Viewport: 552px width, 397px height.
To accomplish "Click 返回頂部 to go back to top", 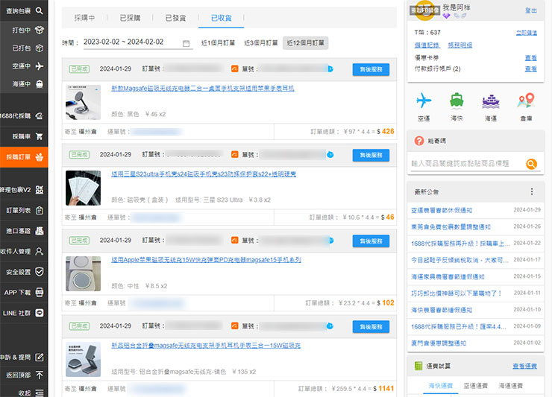I will point(24,375).
